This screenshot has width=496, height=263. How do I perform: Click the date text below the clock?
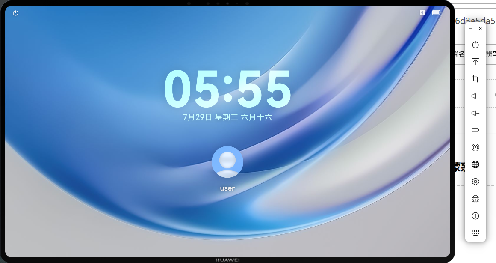(x=227, y=117)
